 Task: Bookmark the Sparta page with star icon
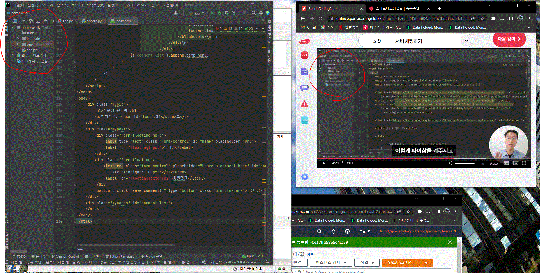pyautogui.click(x=482, y=18)
